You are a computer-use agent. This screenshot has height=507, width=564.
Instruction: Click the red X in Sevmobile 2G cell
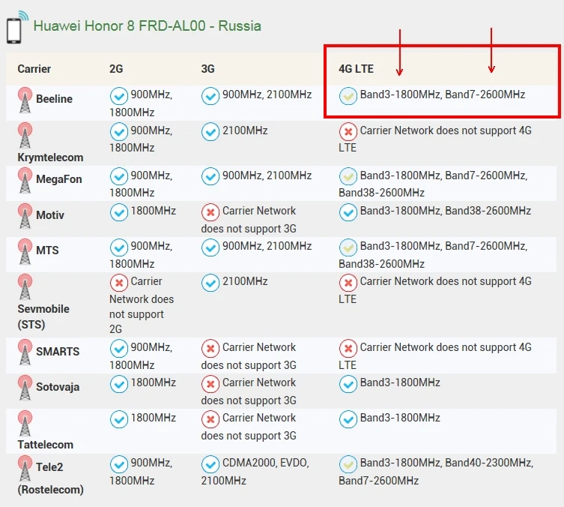(x=118, y=283)
